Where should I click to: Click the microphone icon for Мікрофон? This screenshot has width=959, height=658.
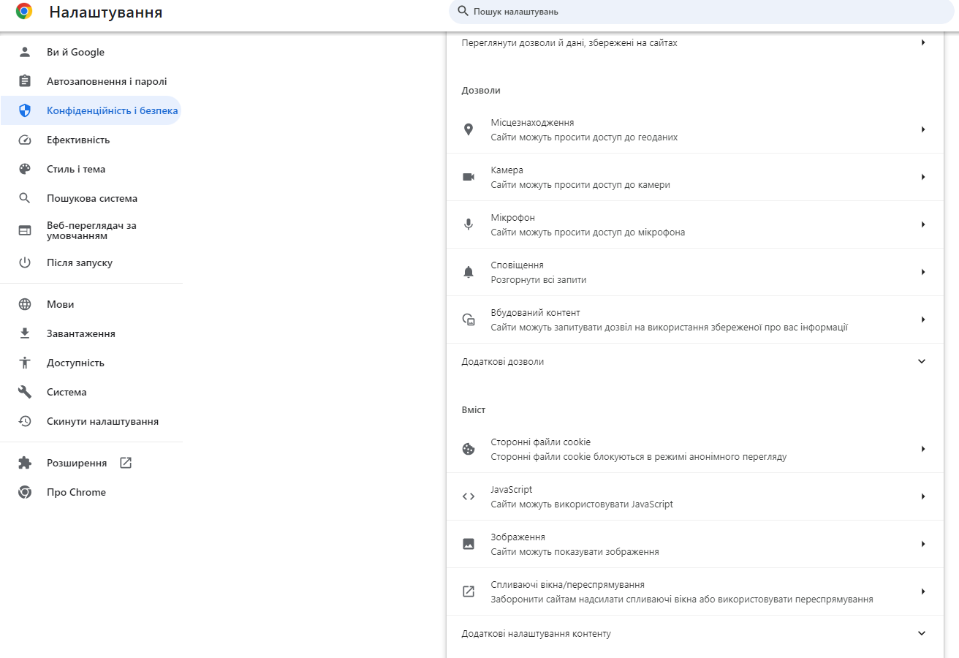click(469, 224)
